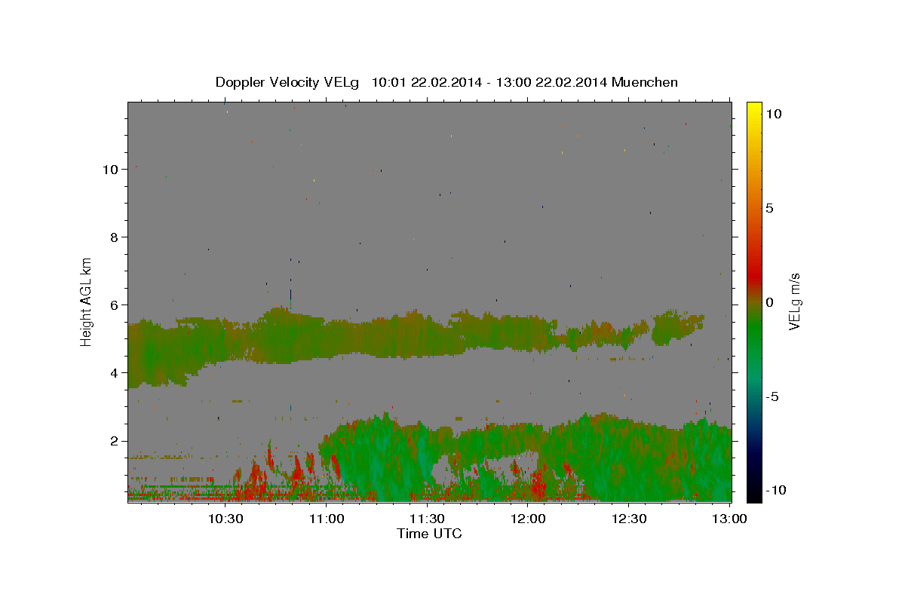
Task: Click the colorbar tick label 5
Action: point(769,208)
